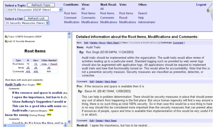This screenshot has width=214, height=127.
Task: Select Modification under Contribute
Action: [x=72, y=22]
